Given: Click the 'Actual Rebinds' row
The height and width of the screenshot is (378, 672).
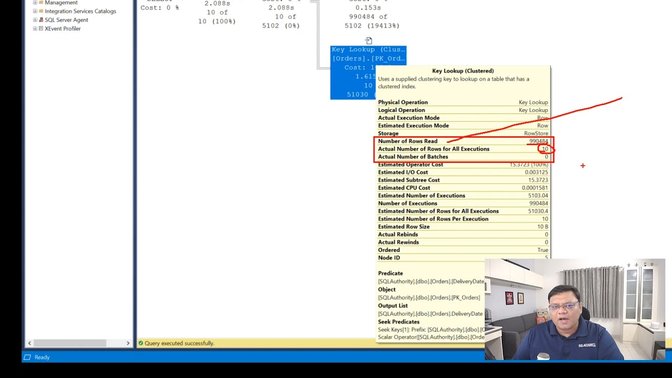Looking at the screenshot, I should point(463,235).
